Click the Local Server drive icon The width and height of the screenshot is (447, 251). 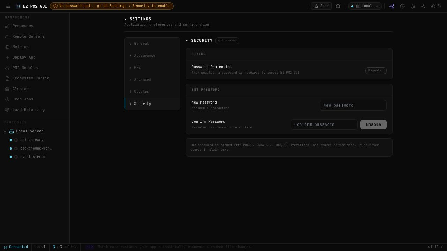12,131
